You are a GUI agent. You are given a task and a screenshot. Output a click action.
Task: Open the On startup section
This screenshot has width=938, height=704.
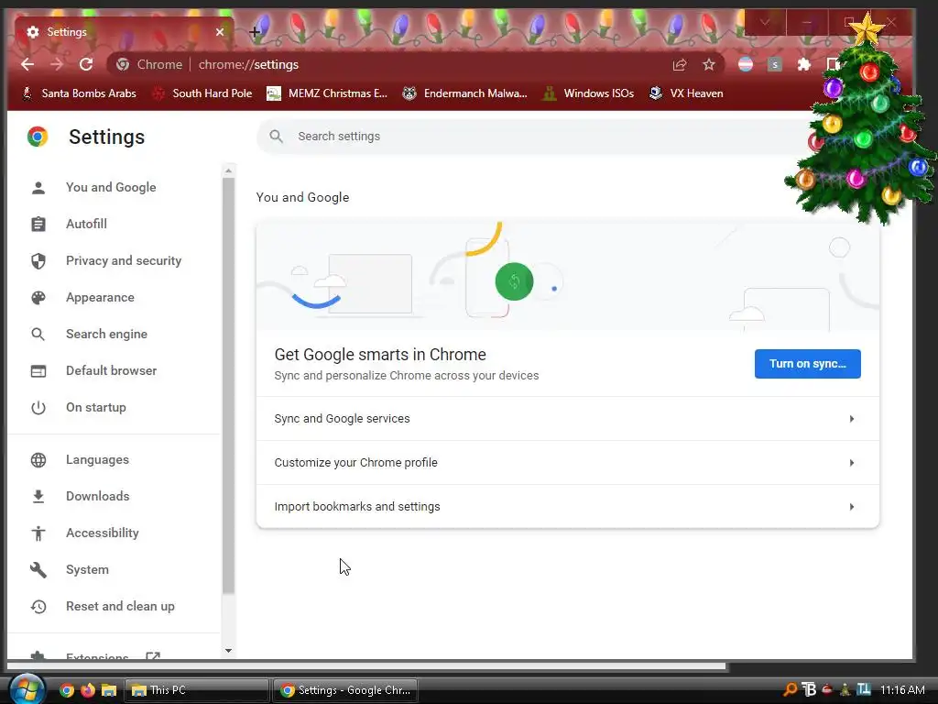coord(95,408)
